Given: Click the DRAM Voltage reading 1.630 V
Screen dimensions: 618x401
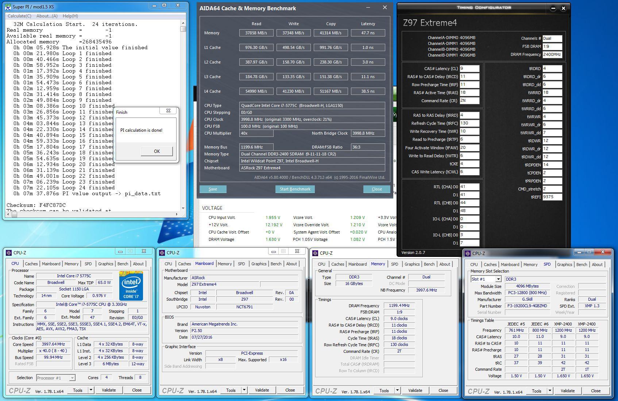Looking at the screenshot, I should pos(273,239).
